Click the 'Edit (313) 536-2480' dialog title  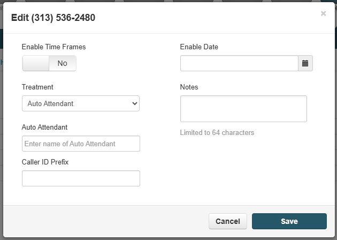[x=53, y=18]
